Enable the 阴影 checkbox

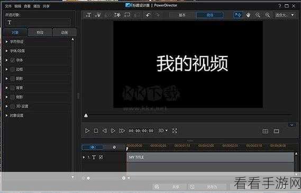pyautogui.click(x=13, y=79)
